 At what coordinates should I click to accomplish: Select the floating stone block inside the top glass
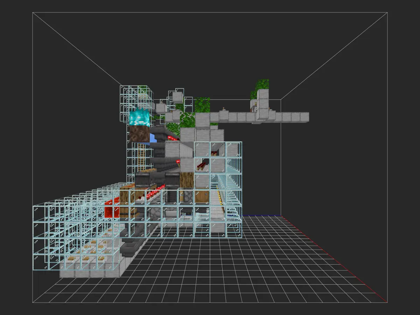[177, 96]
